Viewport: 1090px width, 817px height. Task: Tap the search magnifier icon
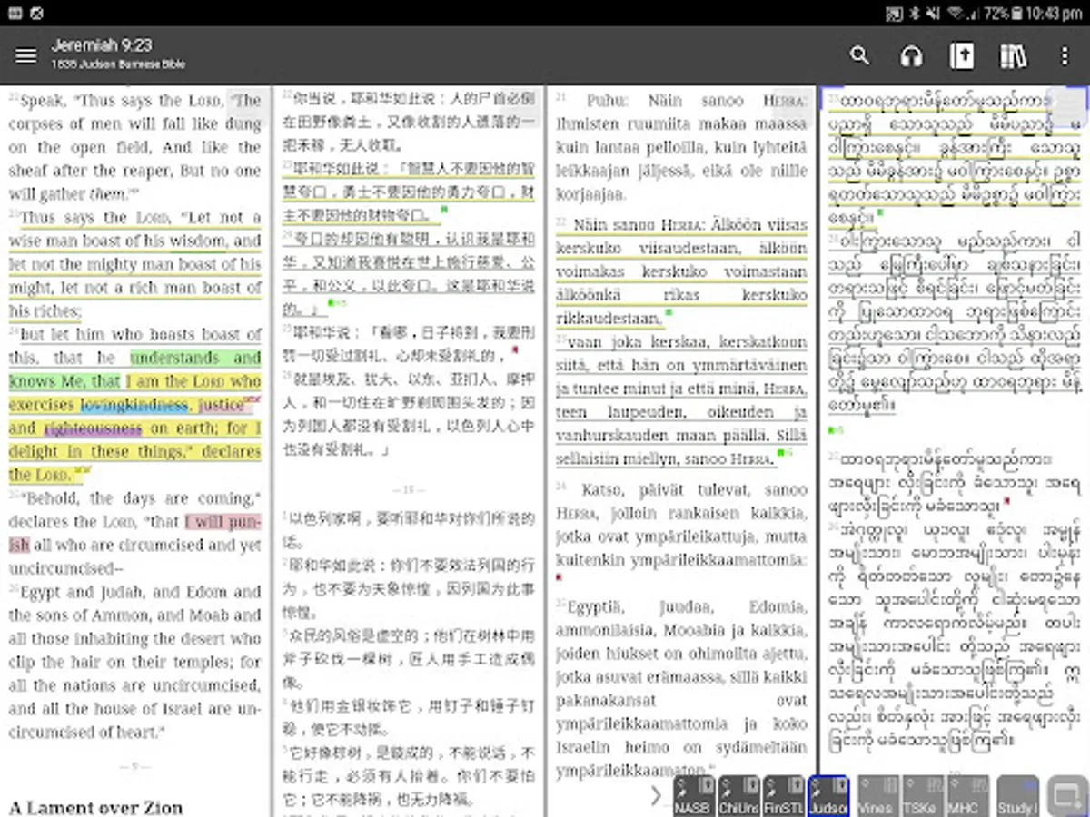pos(859,56)
